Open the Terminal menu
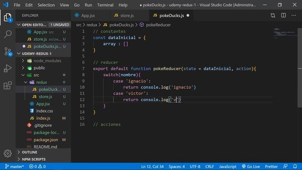Screen dimensions: 302x170 [105, 5]
